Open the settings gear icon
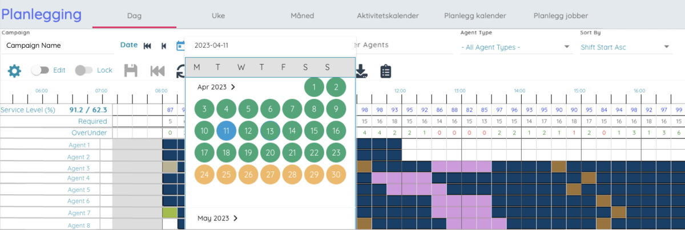This screenshot has height=230, width=685. coord(14,71)
